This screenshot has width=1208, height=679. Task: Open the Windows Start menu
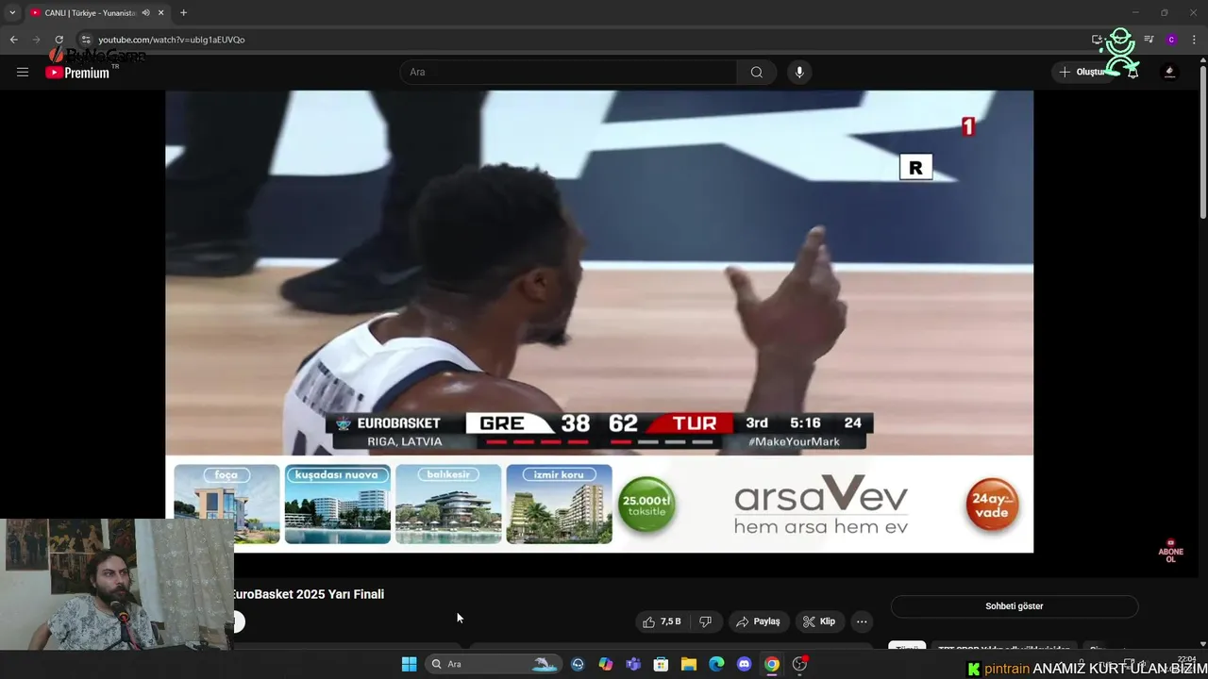coord(409,664)
